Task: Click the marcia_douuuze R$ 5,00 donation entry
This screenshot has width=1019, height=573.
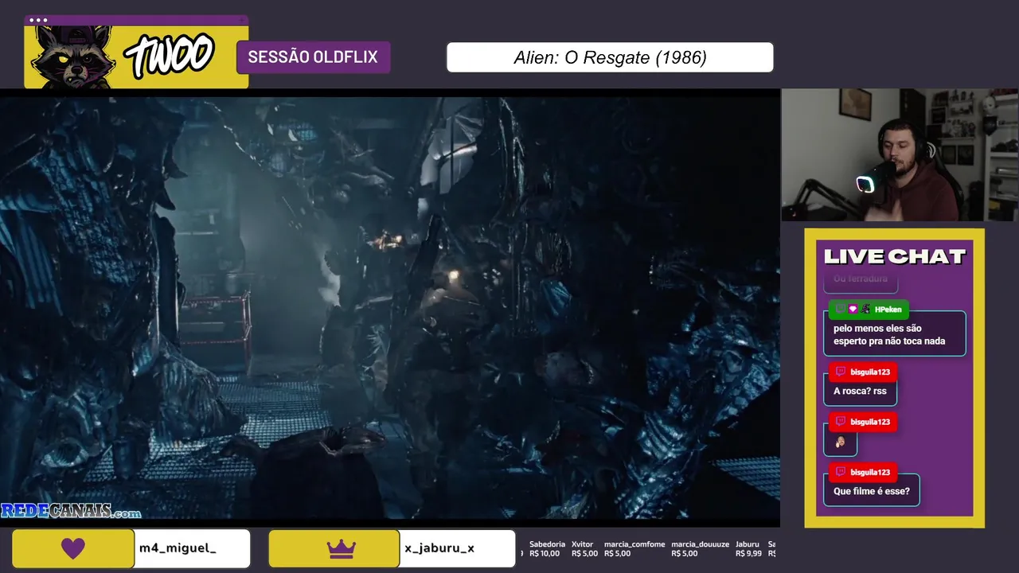Action: point(701,549)
